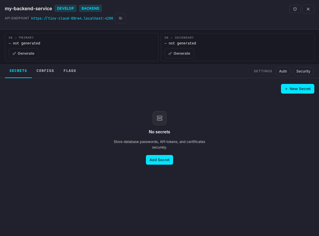Click the empty secrets storage icon

160,118
